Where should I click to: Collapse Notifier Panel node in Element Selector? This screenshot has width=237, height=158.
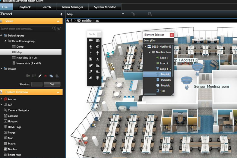coord(150,52)
